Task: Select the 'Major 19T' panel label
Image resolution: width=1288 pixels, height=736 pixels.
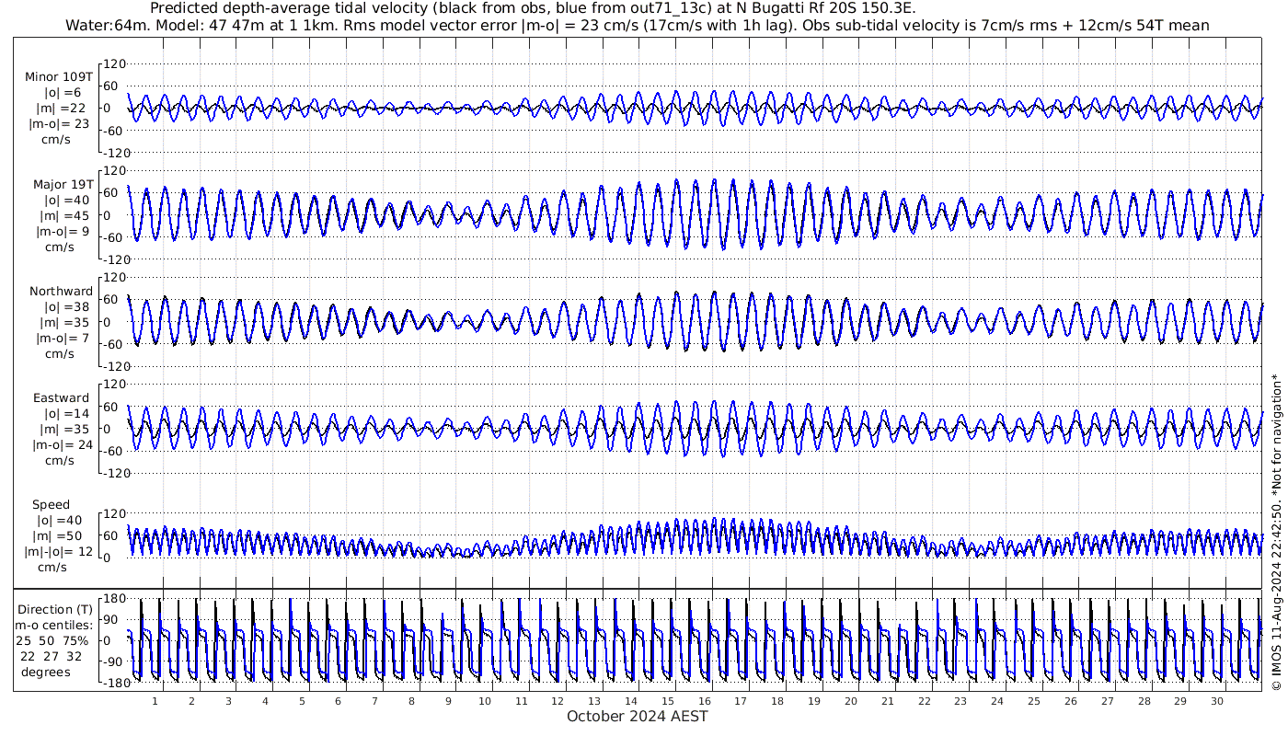Action: [63, 185]
